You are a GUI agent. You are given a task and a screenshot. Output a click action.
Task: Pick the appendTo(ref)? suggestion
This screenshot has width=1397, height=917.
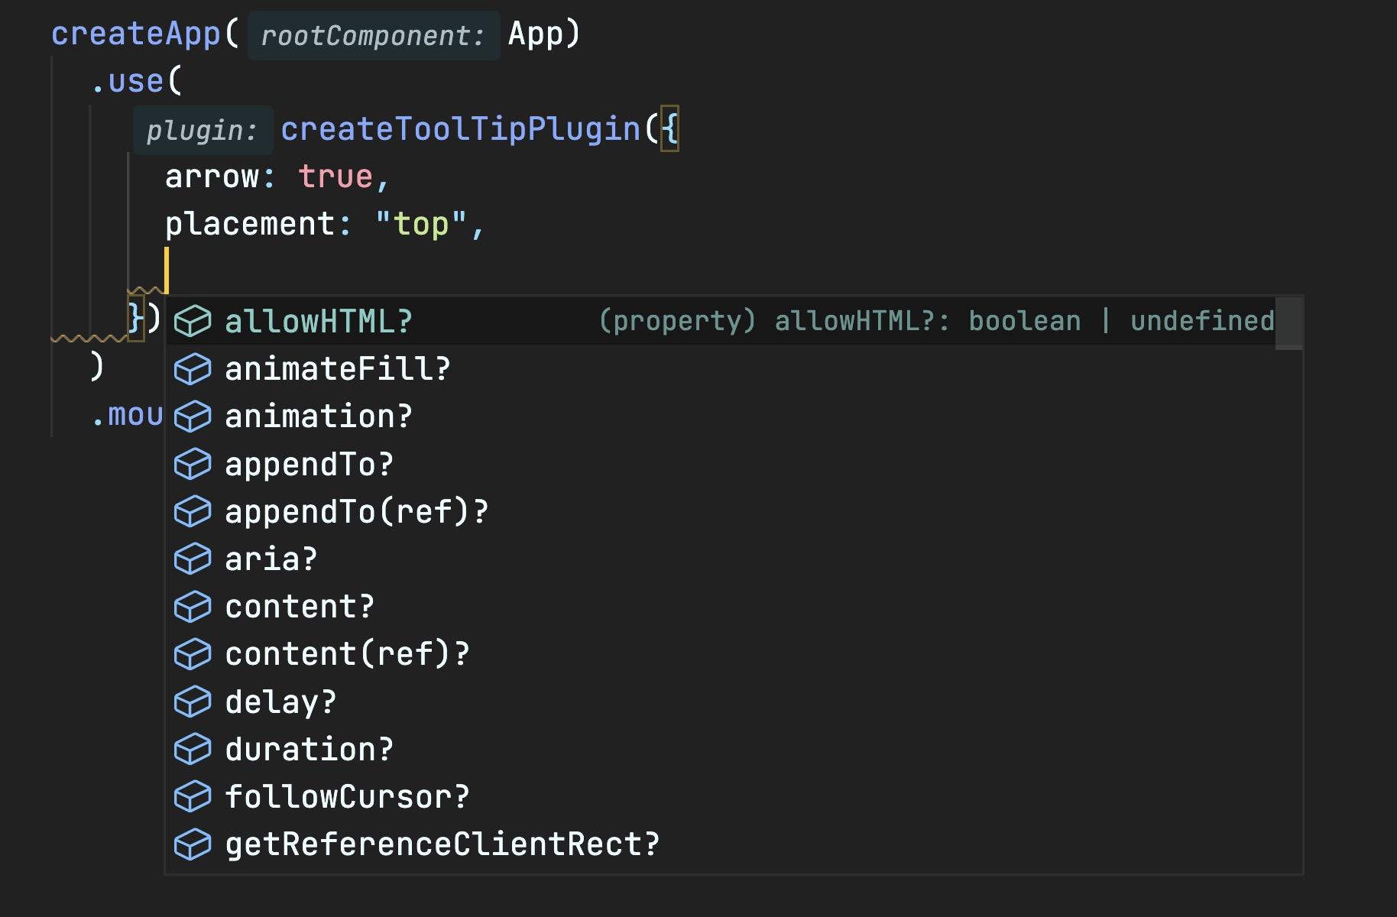click(356, 512)
